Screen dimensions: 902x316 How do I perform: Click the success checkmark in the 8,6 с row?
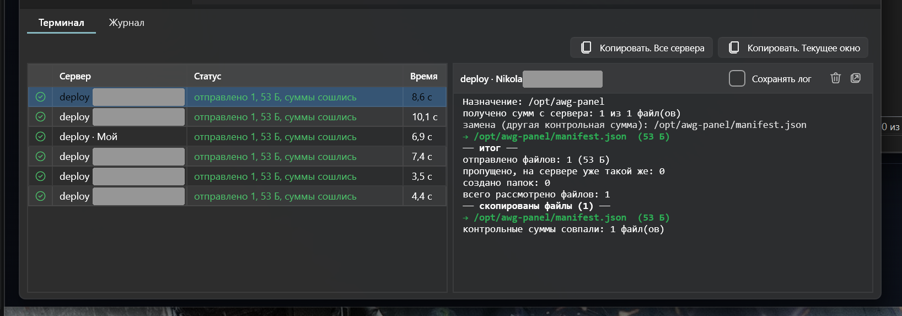point(41,97)
